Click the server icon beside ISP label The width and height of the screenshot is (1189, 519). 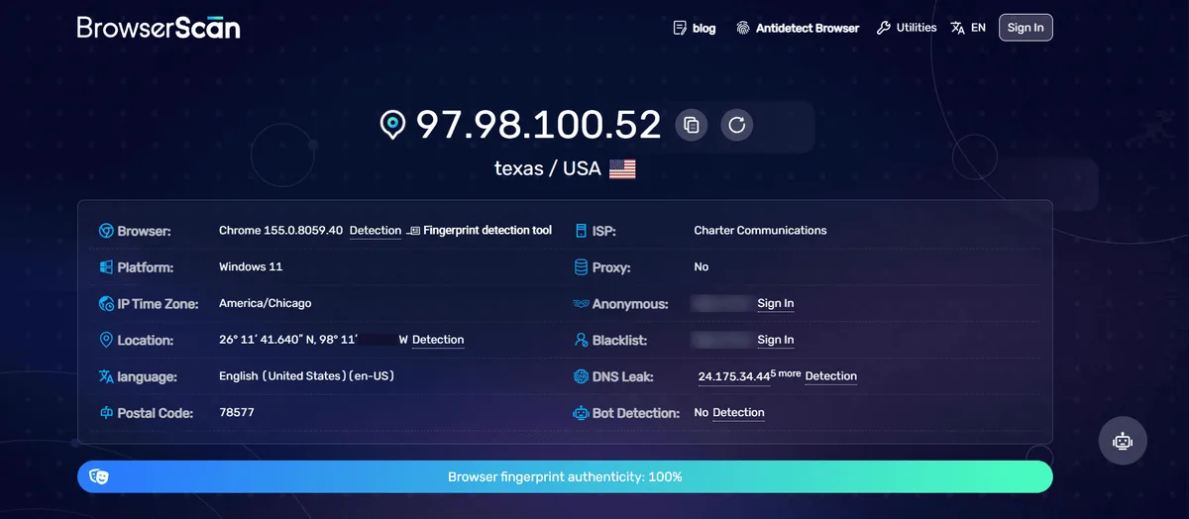pyautogui.click(x=582, y=231)
